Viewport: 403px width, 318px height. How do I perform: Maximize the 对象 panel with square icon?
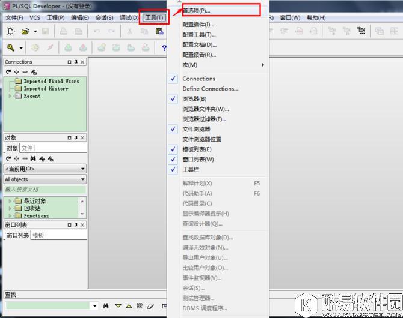[x=69, y=138]
